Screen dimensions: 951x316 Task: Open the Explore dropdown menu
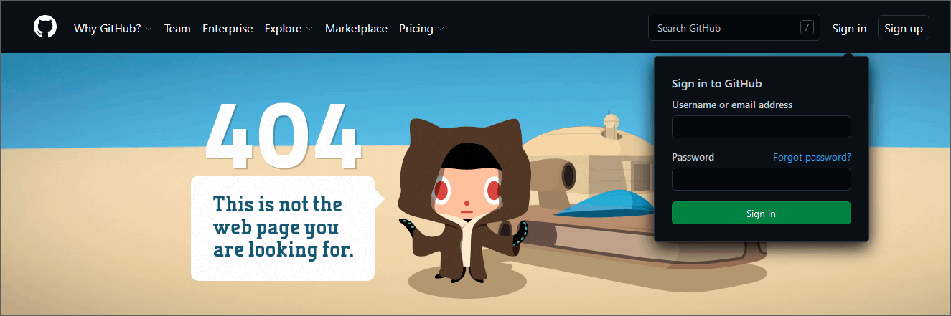(289, 29)
